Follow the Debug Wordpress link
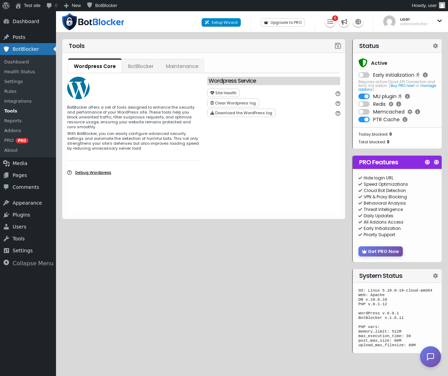Screen dimensions: 448x376 point(93,172)
